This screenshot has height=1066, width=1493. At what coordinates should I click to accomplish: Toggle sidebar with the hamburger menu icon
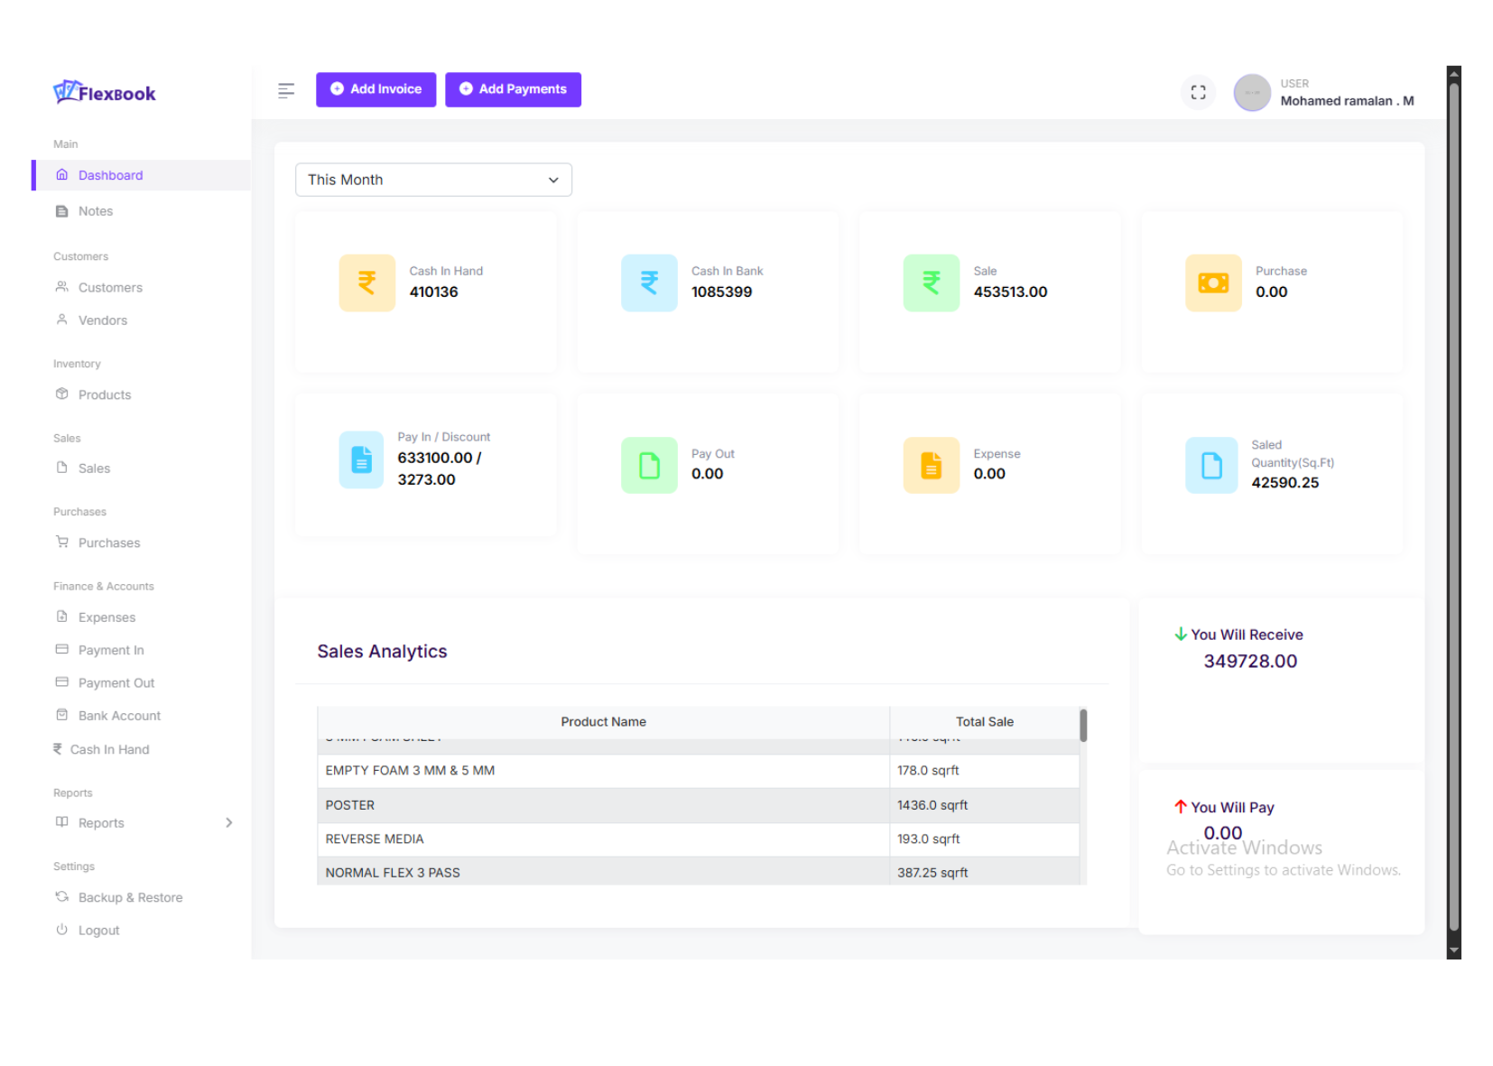tap(286, 90)
